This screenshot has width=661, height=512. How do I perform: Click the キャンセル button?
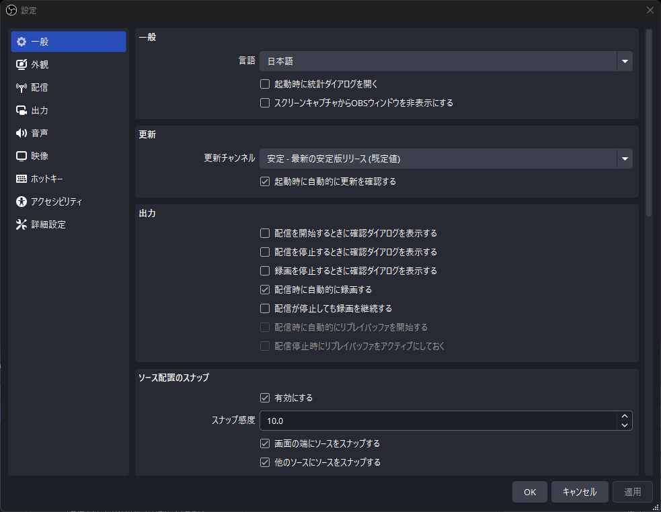[x=580, y=492]
